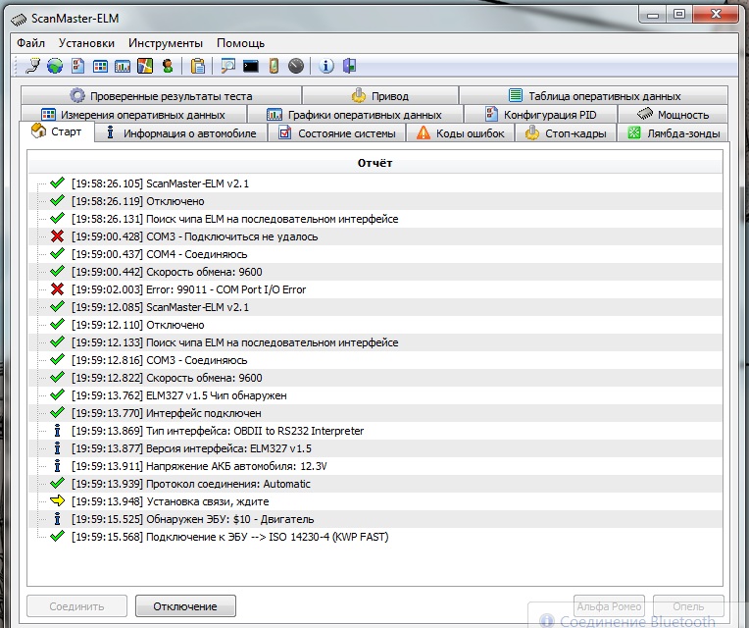Click the exit door icon in toolbar
This screenshot has height=628, width=749.
(349, 66)
